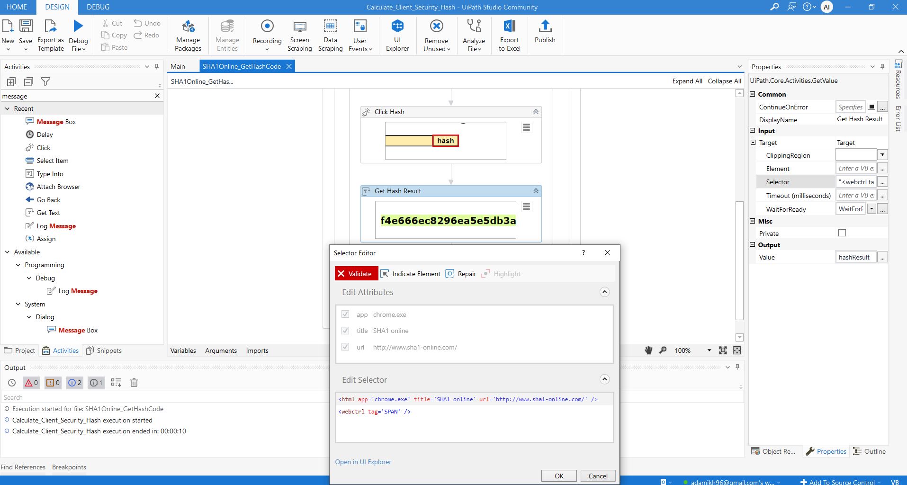
Task: Click Validate in Selector Editor
Action: [356, 274]
